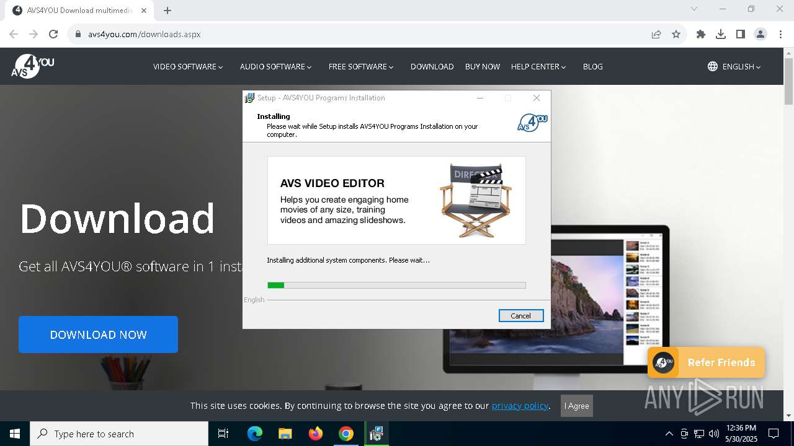This screenshot has width=794, height=446.
Task: Close the setup window with X
Action: pyautogui.click(x=537, y=98)
